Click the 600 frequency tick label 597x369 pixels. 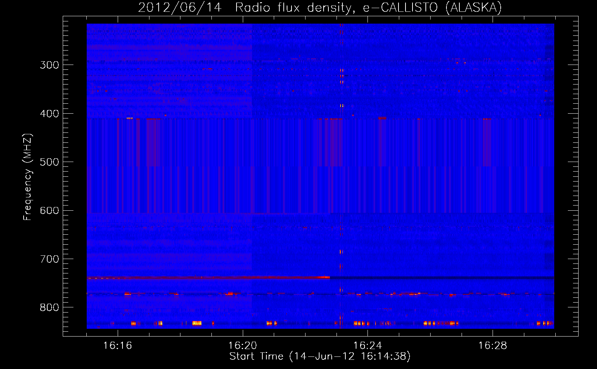(x=49, y=211)
